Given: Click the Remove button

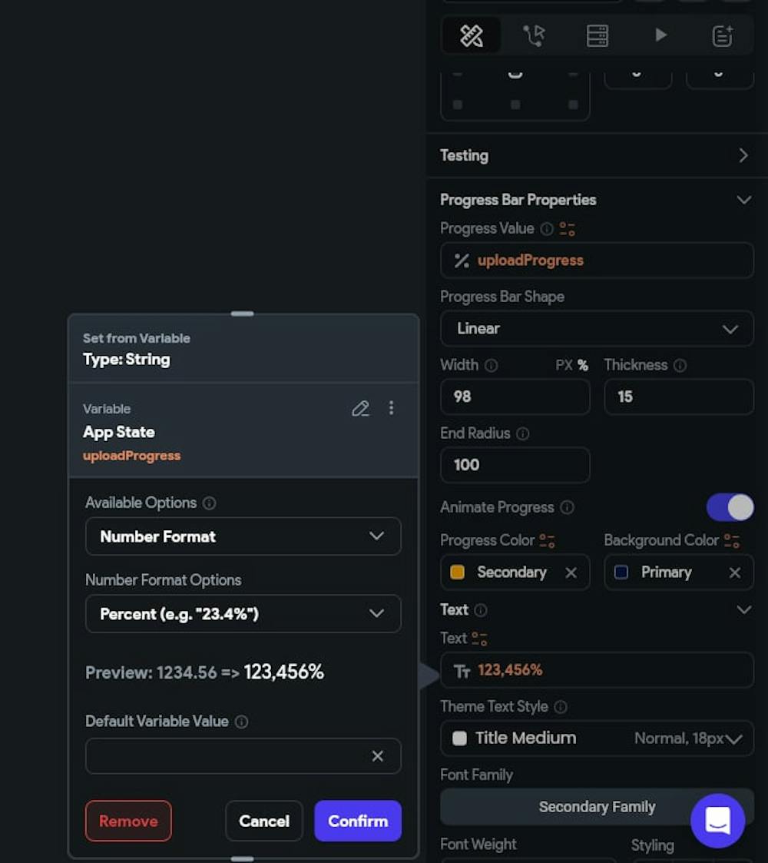Looking at the screenshot, I should pos(129,822).
